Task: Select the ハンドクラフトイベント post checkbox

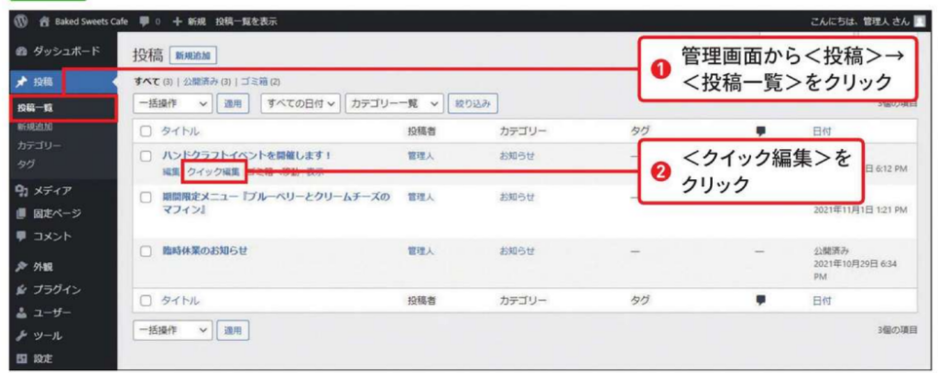Action: coord(146,155)
